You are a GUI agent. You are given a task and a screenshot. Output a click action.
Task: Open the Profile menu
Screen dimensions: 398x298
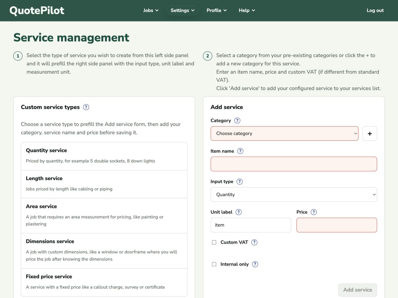pos(217,10)
